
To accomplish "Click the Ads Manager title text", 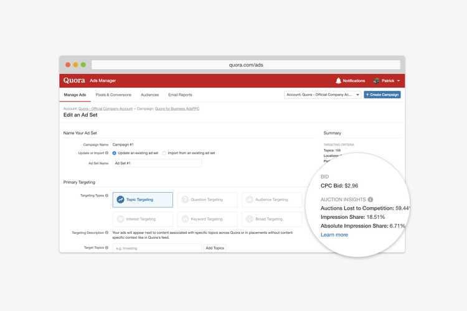I will click(x=103, y=81).
